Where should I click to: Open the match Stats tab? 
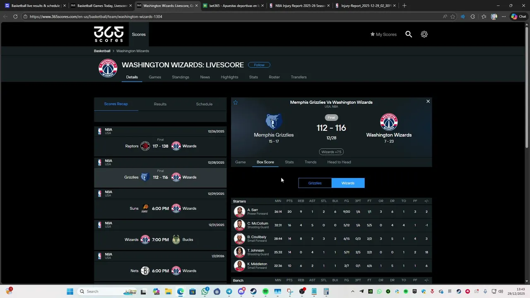pyautogui.click(x=289, y=162)
